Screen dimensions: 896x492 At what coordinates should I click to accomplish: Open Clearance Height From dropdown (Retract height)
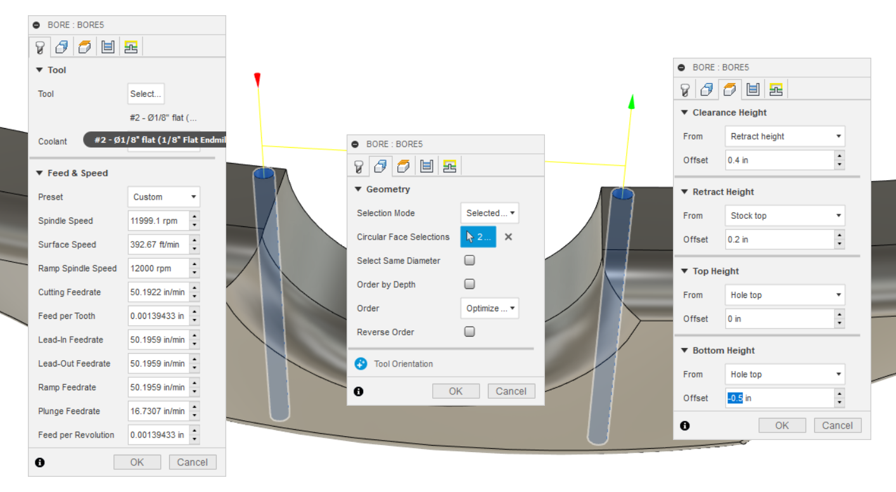click(x=784, y=136)
